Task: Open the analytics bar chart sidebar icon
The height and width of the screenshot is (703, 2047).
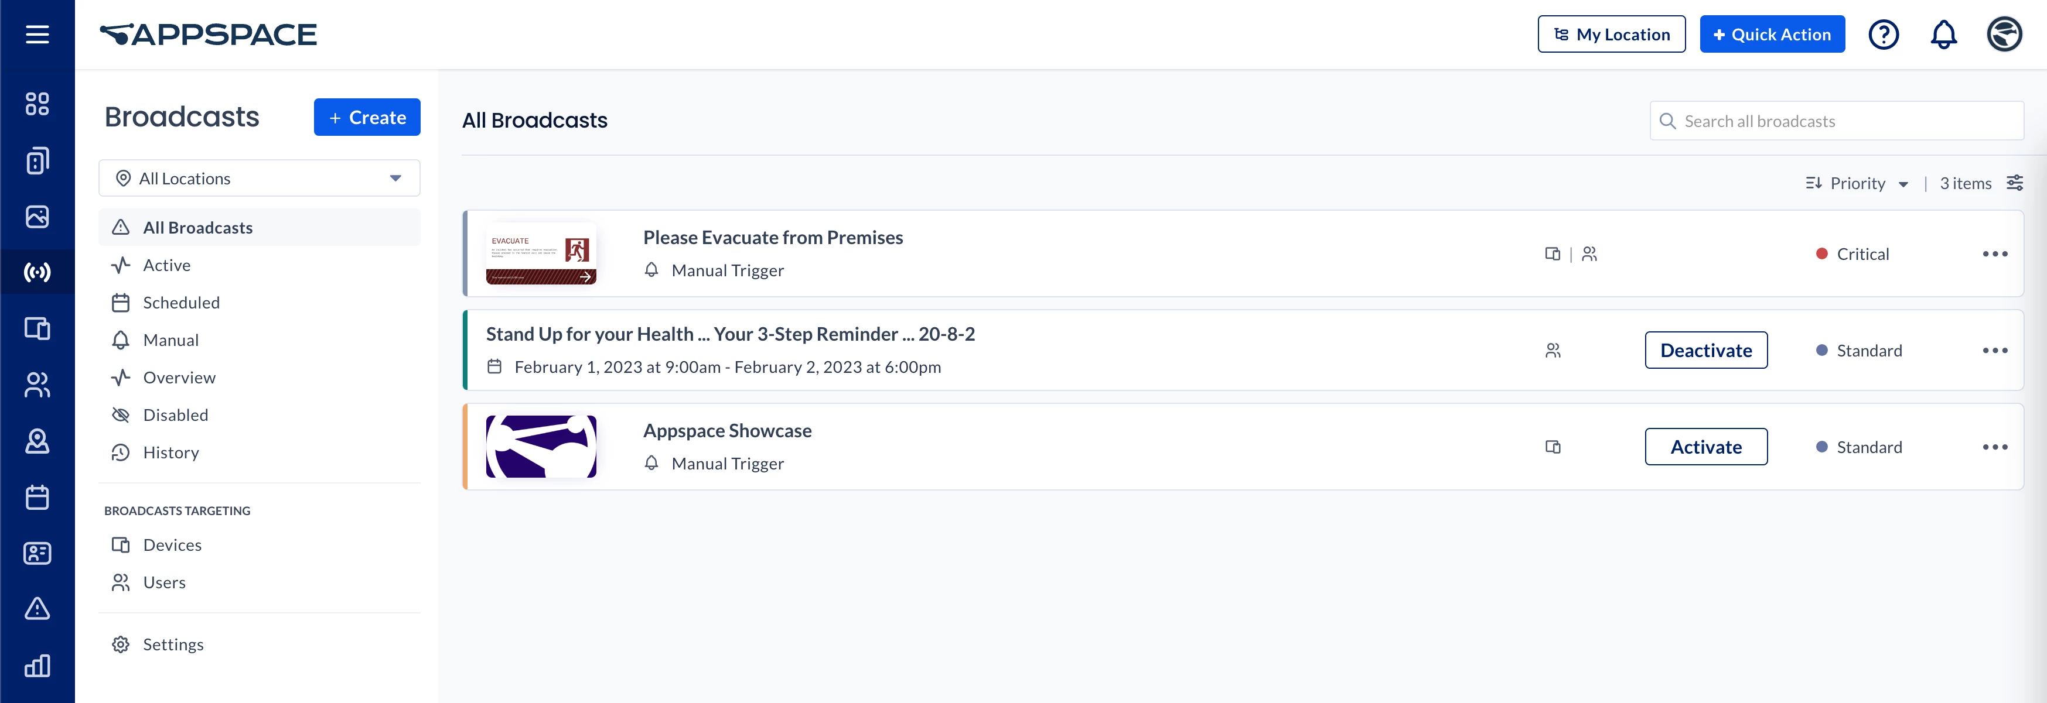Action: coord(37,665)
